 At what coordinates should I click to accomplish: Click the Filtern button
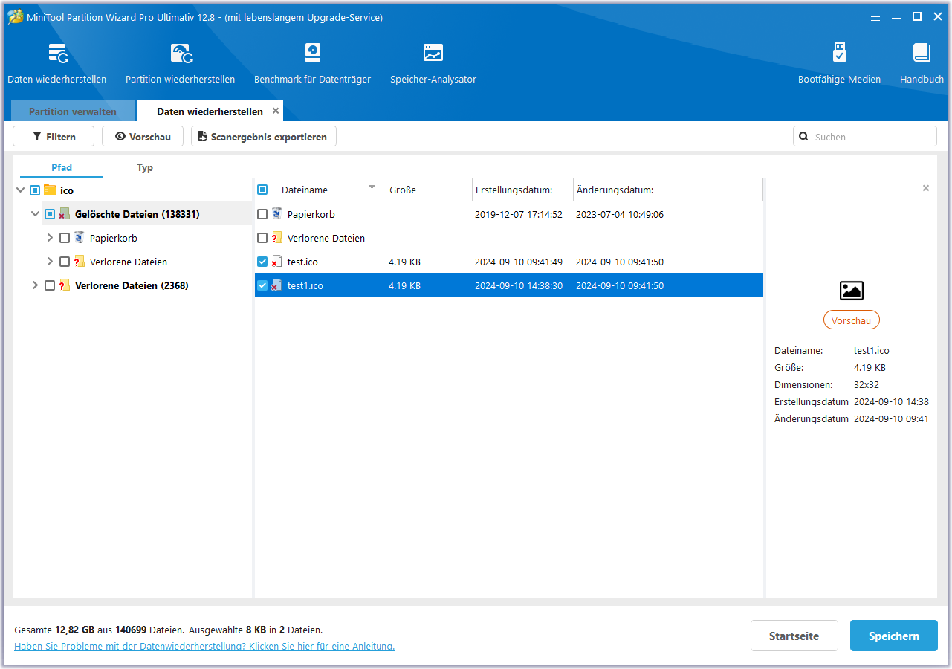coord(54,137)
